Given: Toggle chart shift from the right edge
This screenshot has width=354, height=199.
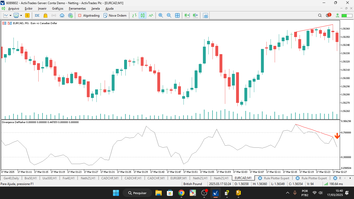Looking at the screenshot, I should click(x=195, y=15).
